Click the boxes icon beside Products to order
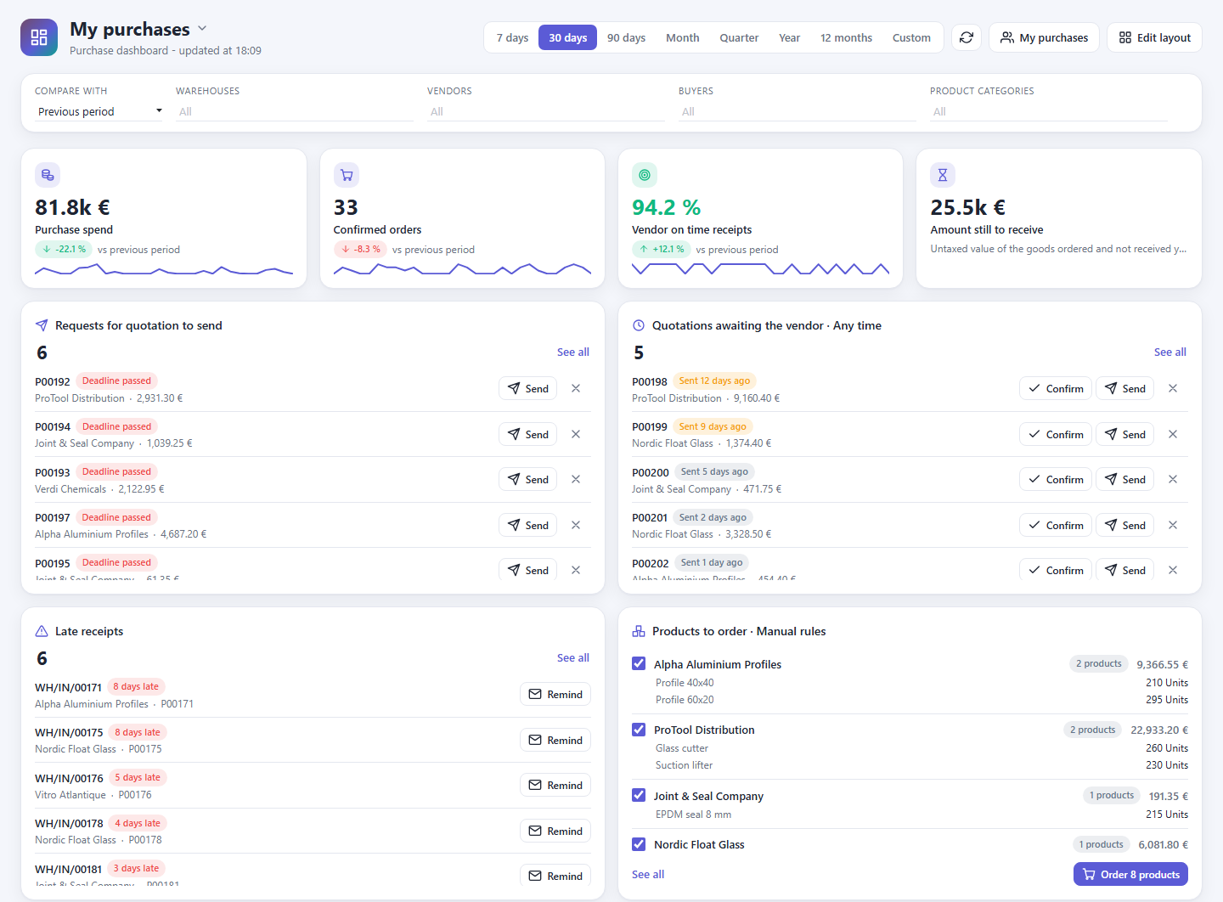The height and width of the screenshot is (902, 1223). coord(639,631)
